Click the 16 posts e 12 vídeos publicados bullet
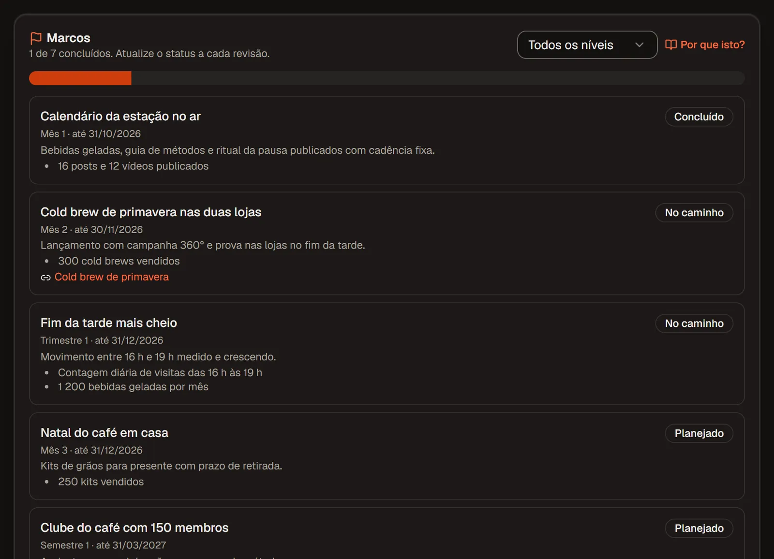Image resolution: width=774 pixels, height=559 pixels. tap(133, 166)
